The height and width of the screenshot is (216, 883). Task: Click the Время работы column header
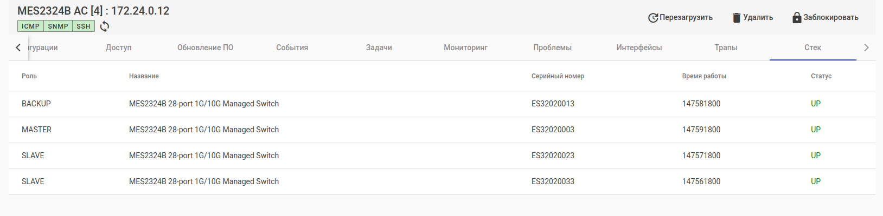coord(704,76)
